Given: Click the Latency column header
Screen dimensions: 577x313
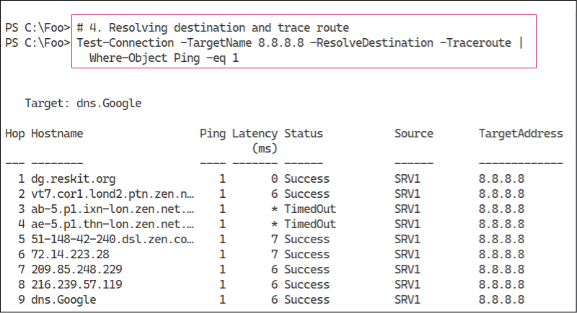Looking at the screenshot, I should click(x=255, y=141).
